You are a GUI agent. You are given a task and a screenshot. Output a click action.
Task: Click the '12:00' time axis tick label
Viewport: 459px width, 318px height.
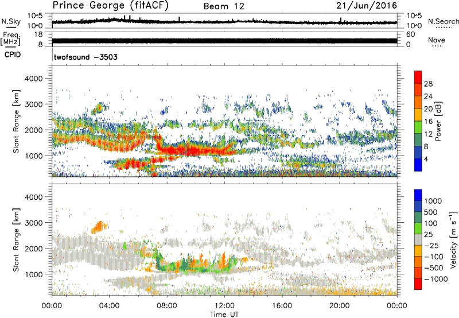coord(224,306)
